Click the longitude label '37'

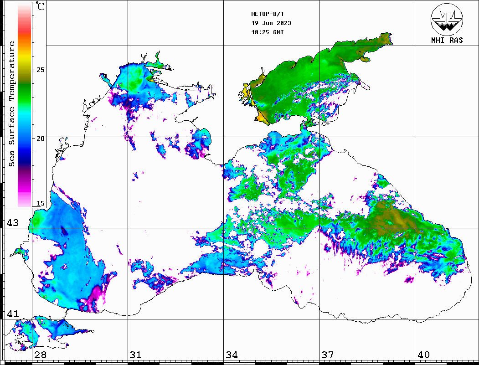pos(328,355)
